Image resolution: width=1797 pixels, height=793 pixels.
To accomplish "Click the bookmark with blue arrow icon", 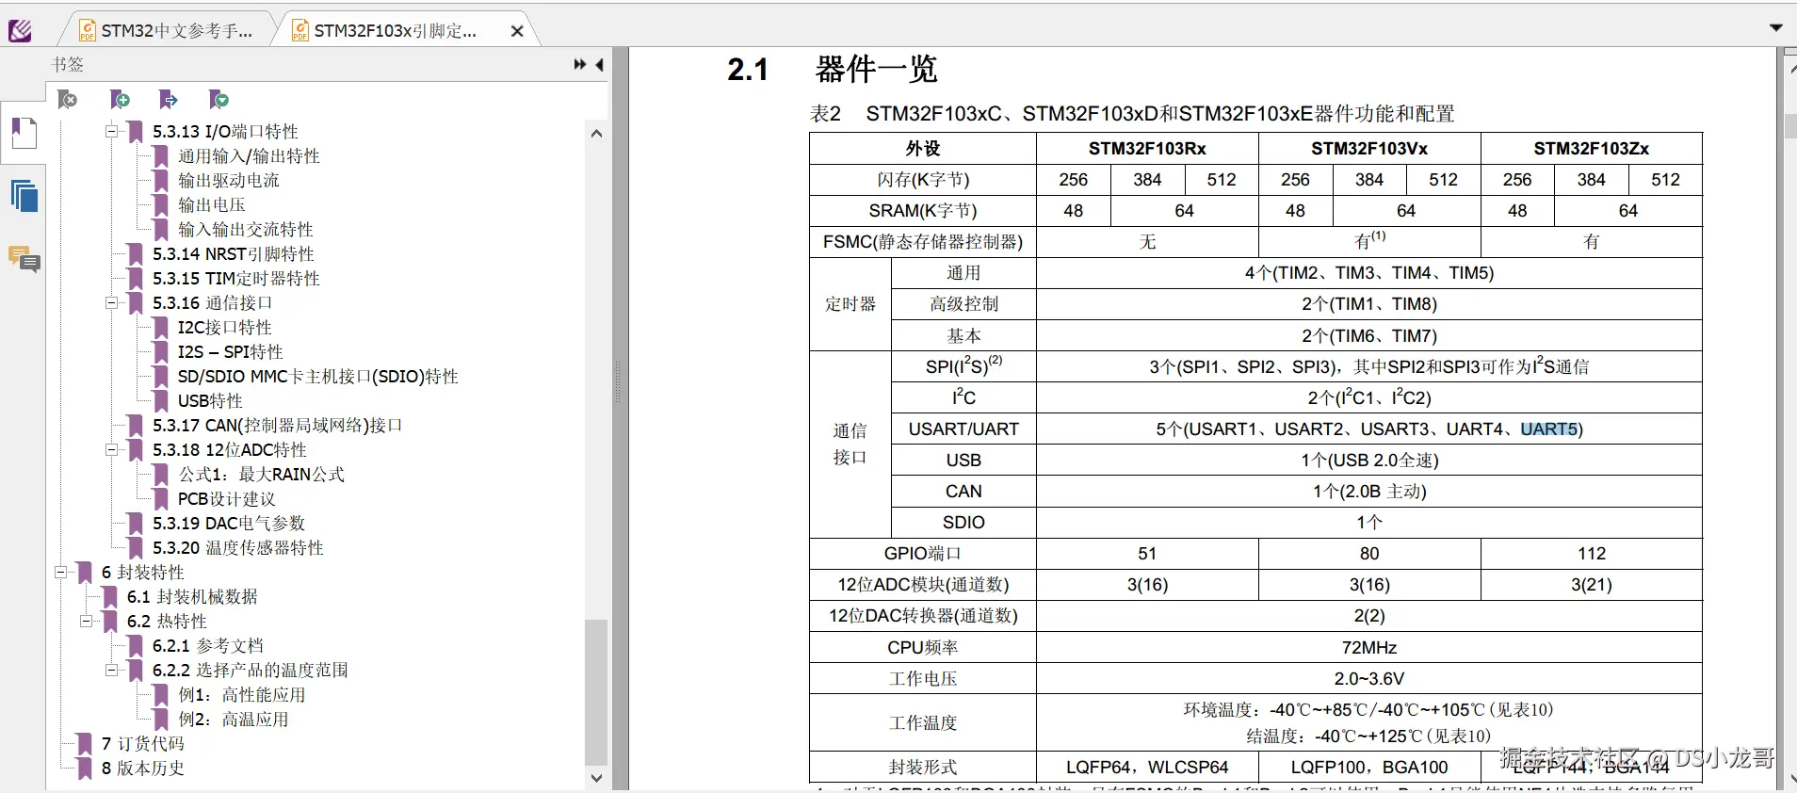I will click(169, 100).
